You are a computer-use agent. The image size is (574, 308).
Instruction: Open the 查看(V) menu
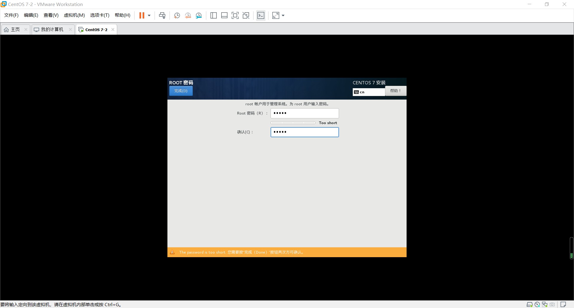point(51,15)
